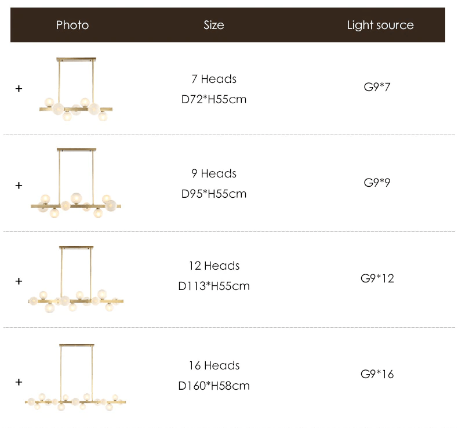Viewport: 458px width, 428px height.
Task: Expand the 12 Heads row plus icon
Action: (19, 281)
